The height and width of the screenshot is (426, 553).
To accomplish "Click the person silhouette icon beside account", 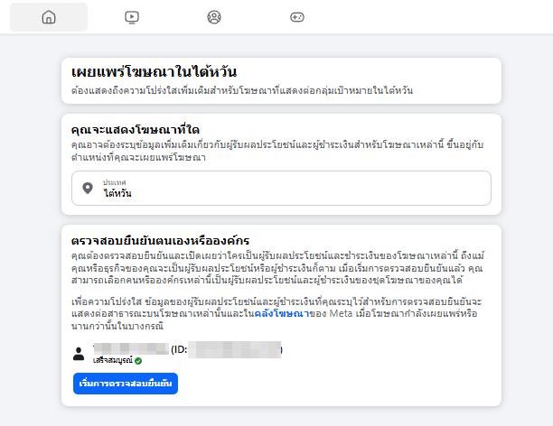I will click(x=79, y=354).
